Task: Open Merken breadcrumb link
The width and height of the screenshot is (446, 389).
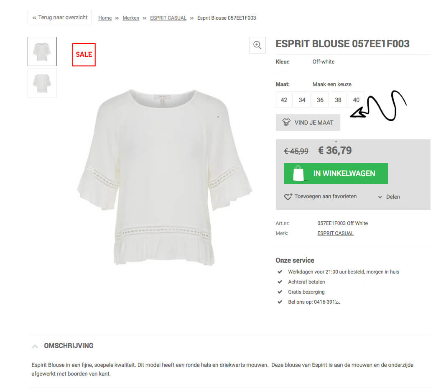Action: (131, 18)
